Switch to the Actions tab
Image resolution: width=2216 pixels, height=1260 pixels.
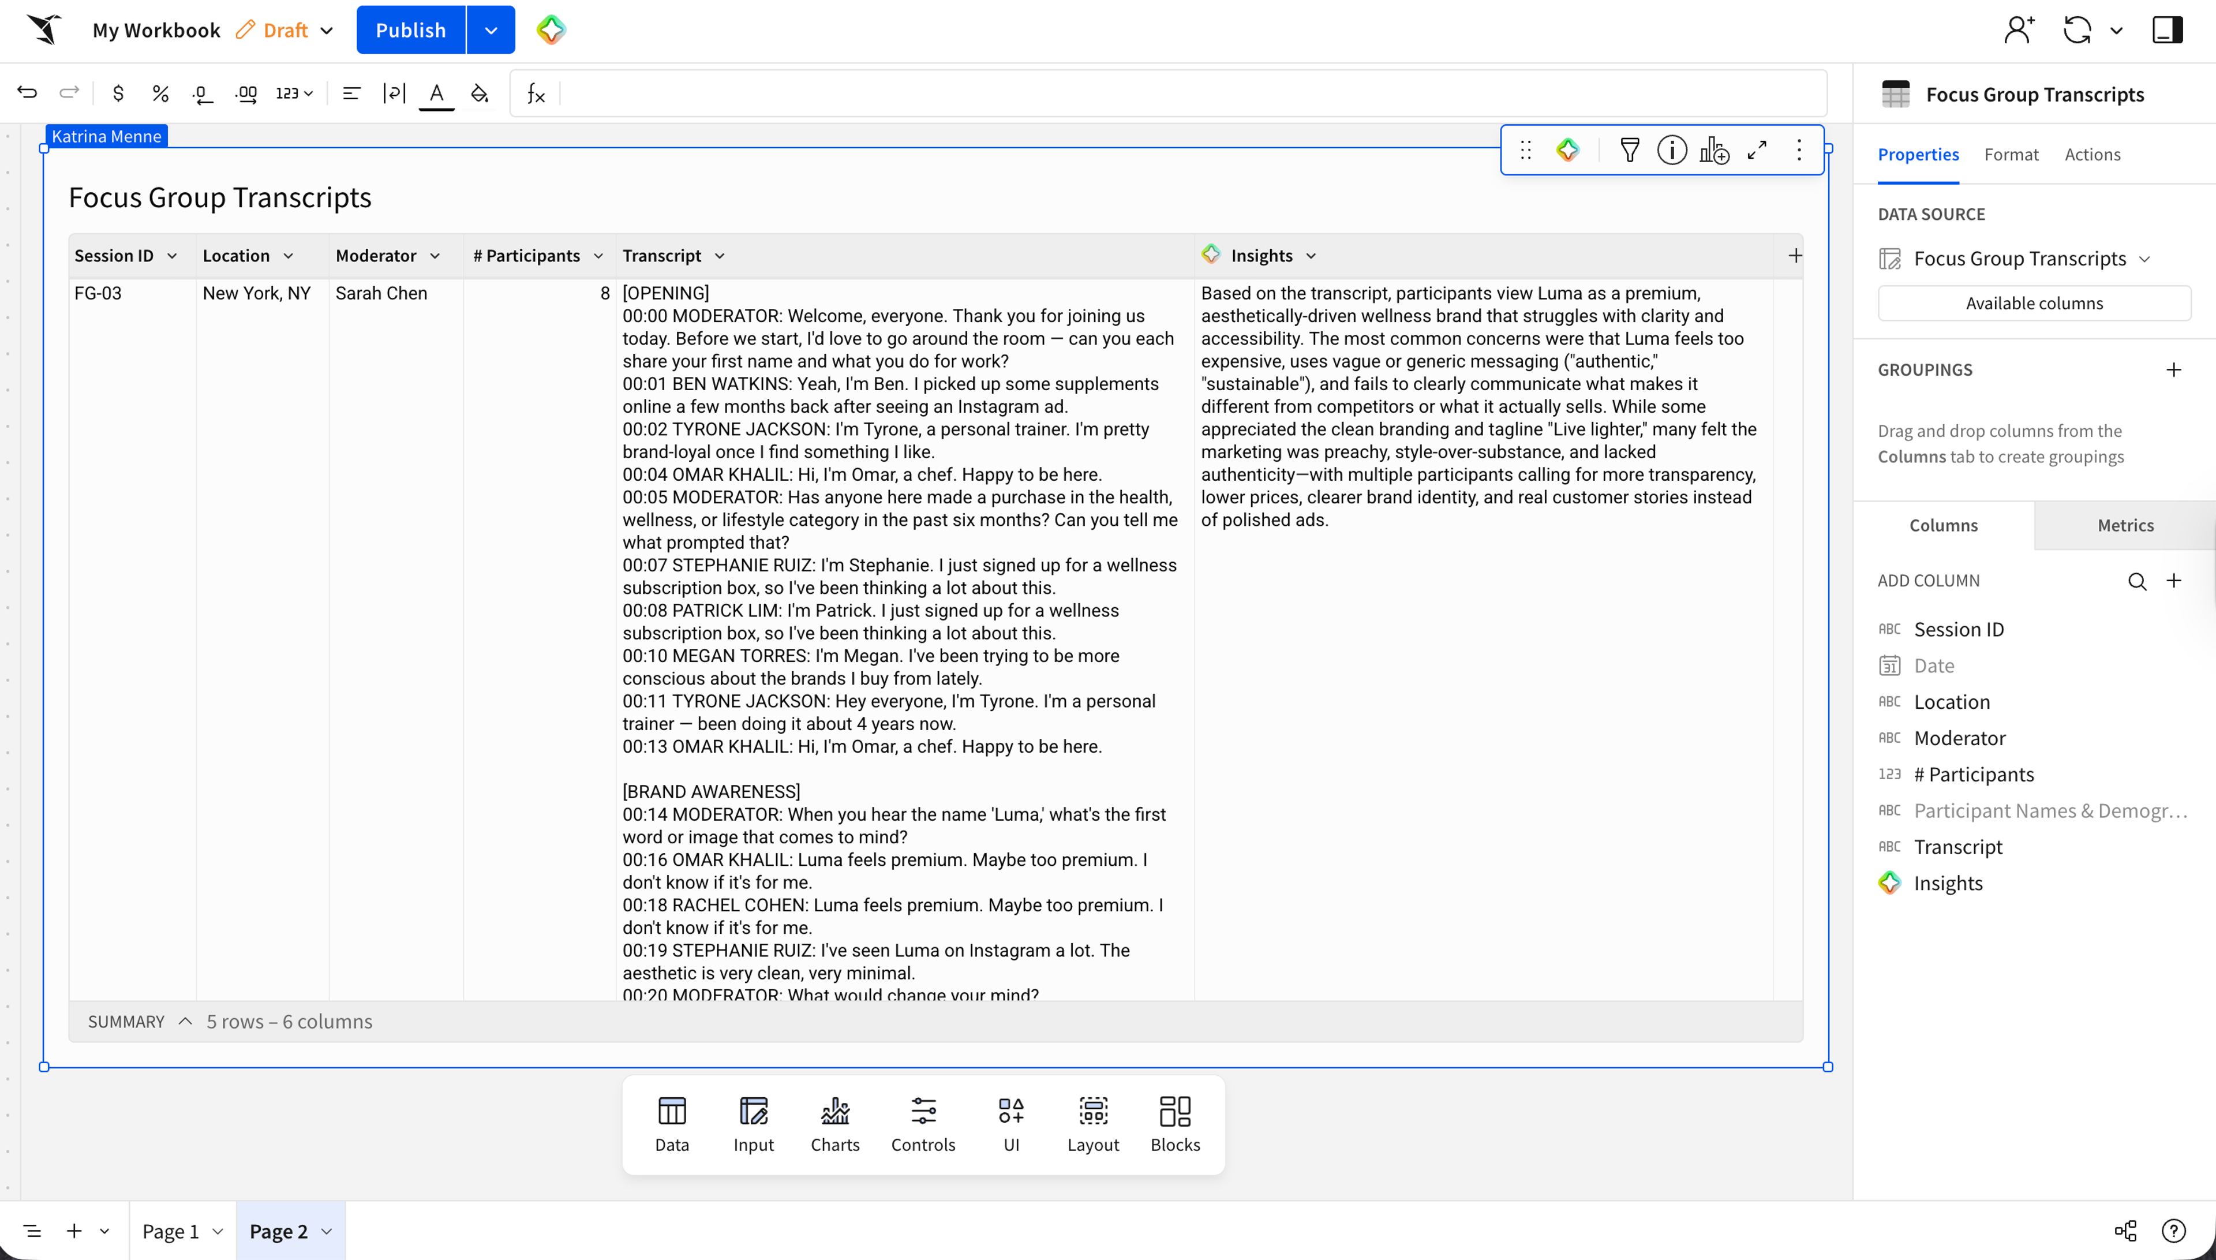coord(2093,154)
